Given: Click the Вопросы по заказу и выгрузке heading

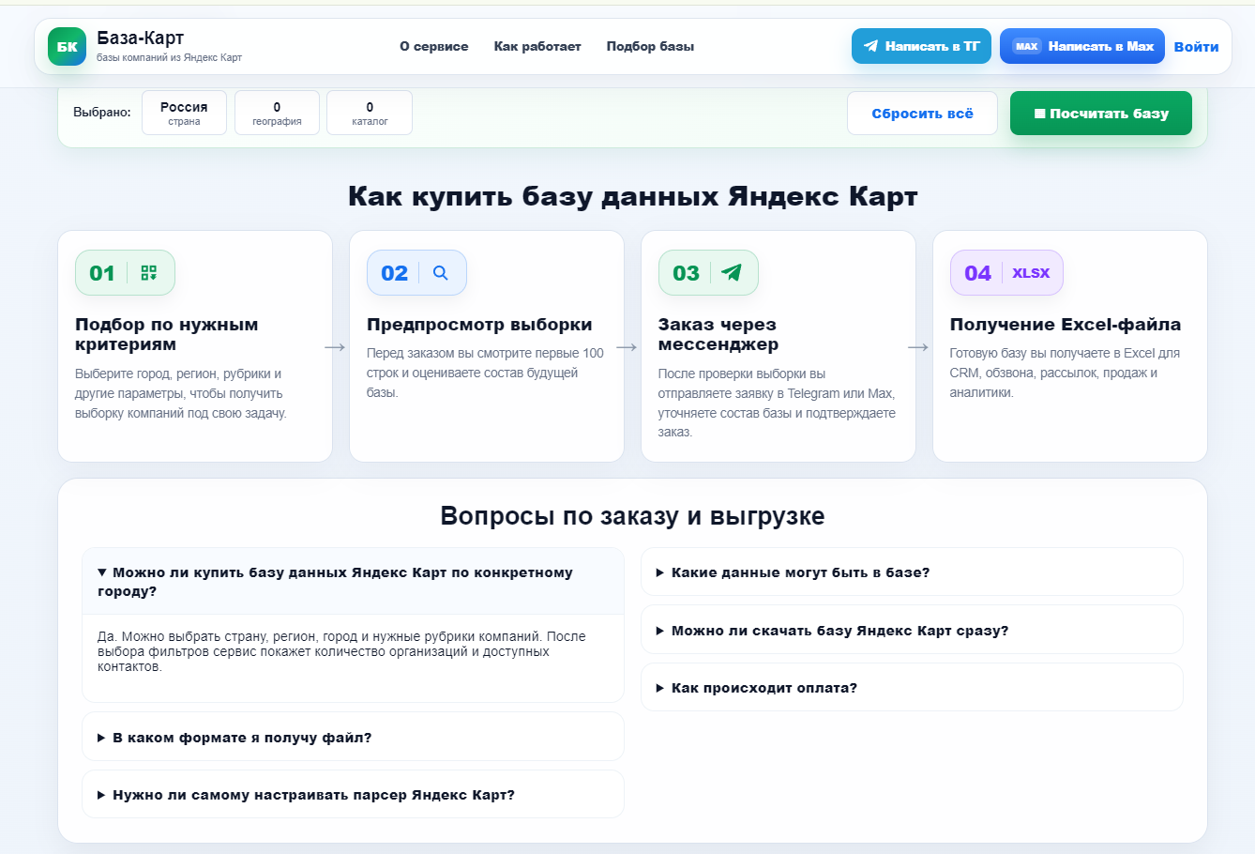Looking at the screenshot, I should point(632,516).
